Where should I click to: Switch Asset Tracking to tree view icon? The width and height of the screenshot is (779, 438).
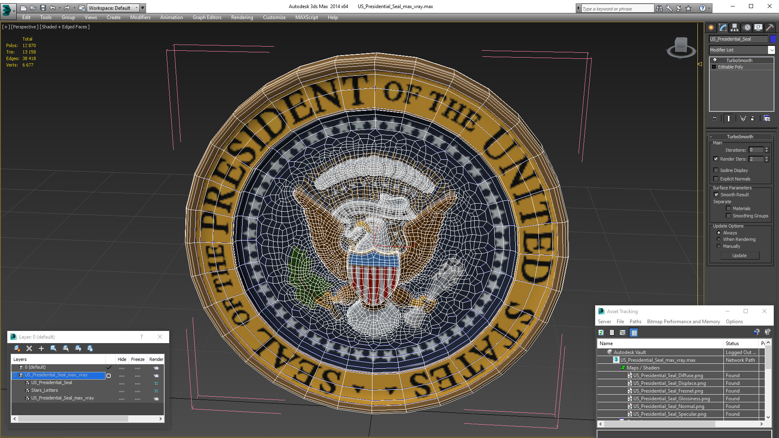[622, 333]
